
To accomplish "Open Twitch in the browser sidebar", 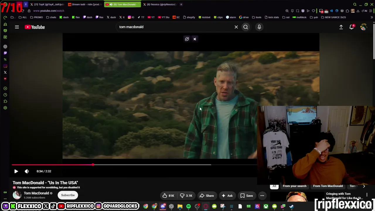I will point(5,53).
